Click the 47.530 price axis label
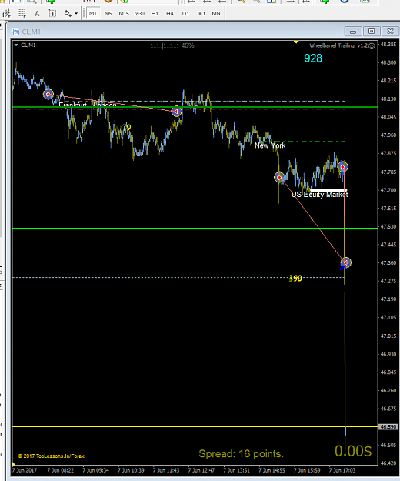This screenshot has height=481, width=400. pos(388,227)
